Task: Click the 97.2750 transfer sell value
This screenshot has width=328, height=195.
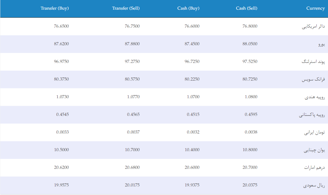Action: click(132, 62)
